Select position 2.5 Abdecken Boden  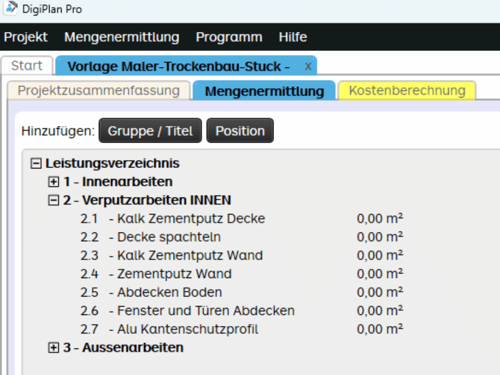pos(169,292)
